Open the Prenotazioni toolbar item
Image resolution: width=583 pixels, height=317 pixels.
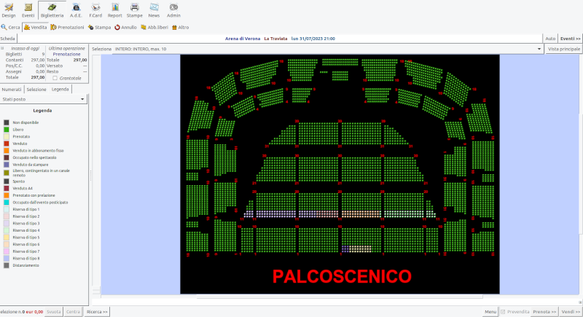pyautogui.click(x=67, y=27)
